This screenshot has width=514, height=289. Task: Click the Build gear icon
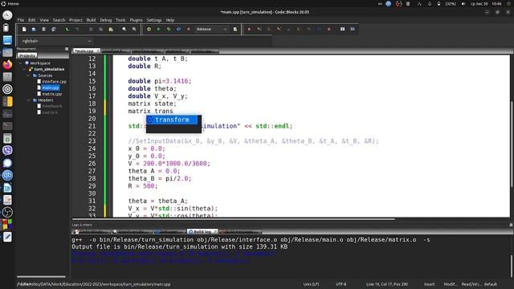(x=149, y=29)
